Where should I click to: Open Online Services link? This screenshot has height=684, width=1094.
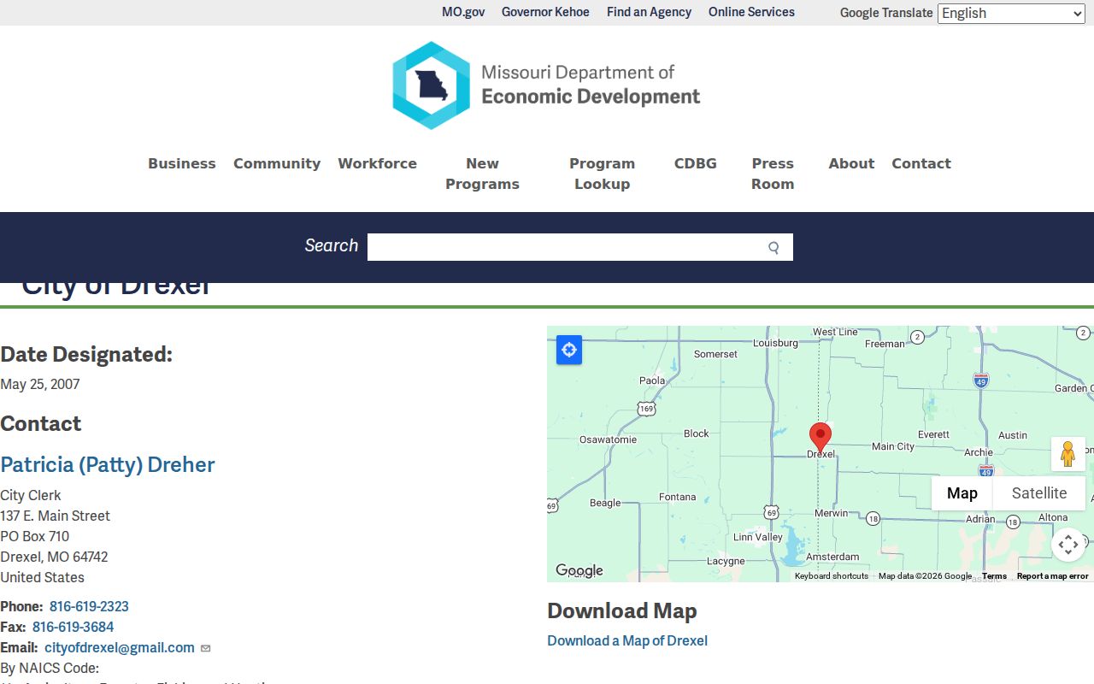click(x=751, y=12)
